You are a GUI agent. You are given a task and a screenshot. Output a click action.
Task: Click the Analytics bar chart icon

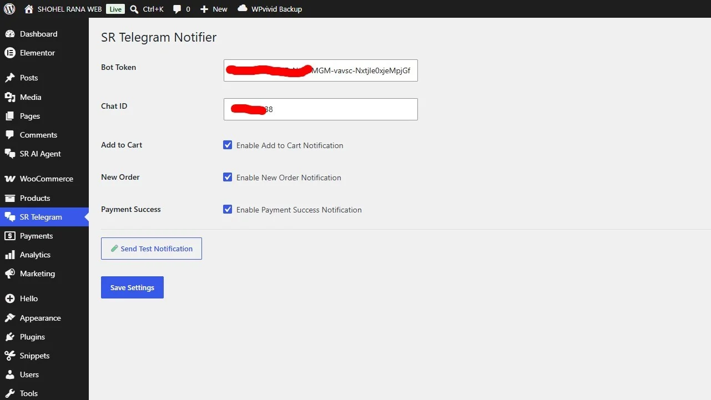[x=9, y=255]
